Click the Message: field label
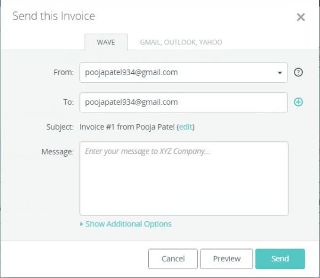This screenshot has width=320, height=278. pos(57,152)
